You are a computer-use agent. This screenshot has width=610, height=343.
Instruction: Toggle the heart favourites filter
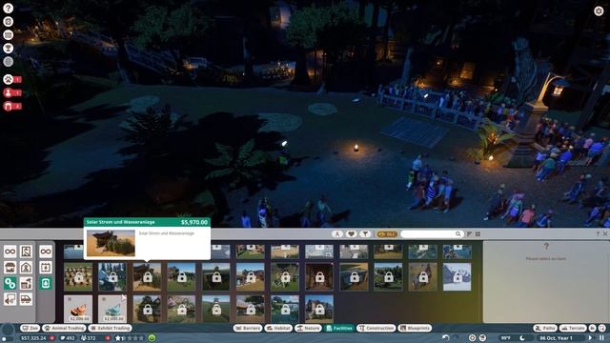click(x=352, y=233)
